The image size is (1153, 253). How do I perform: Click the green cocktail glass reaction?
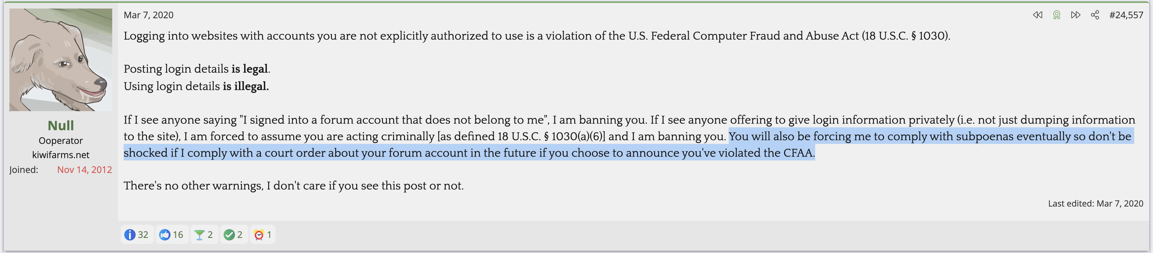200,235
